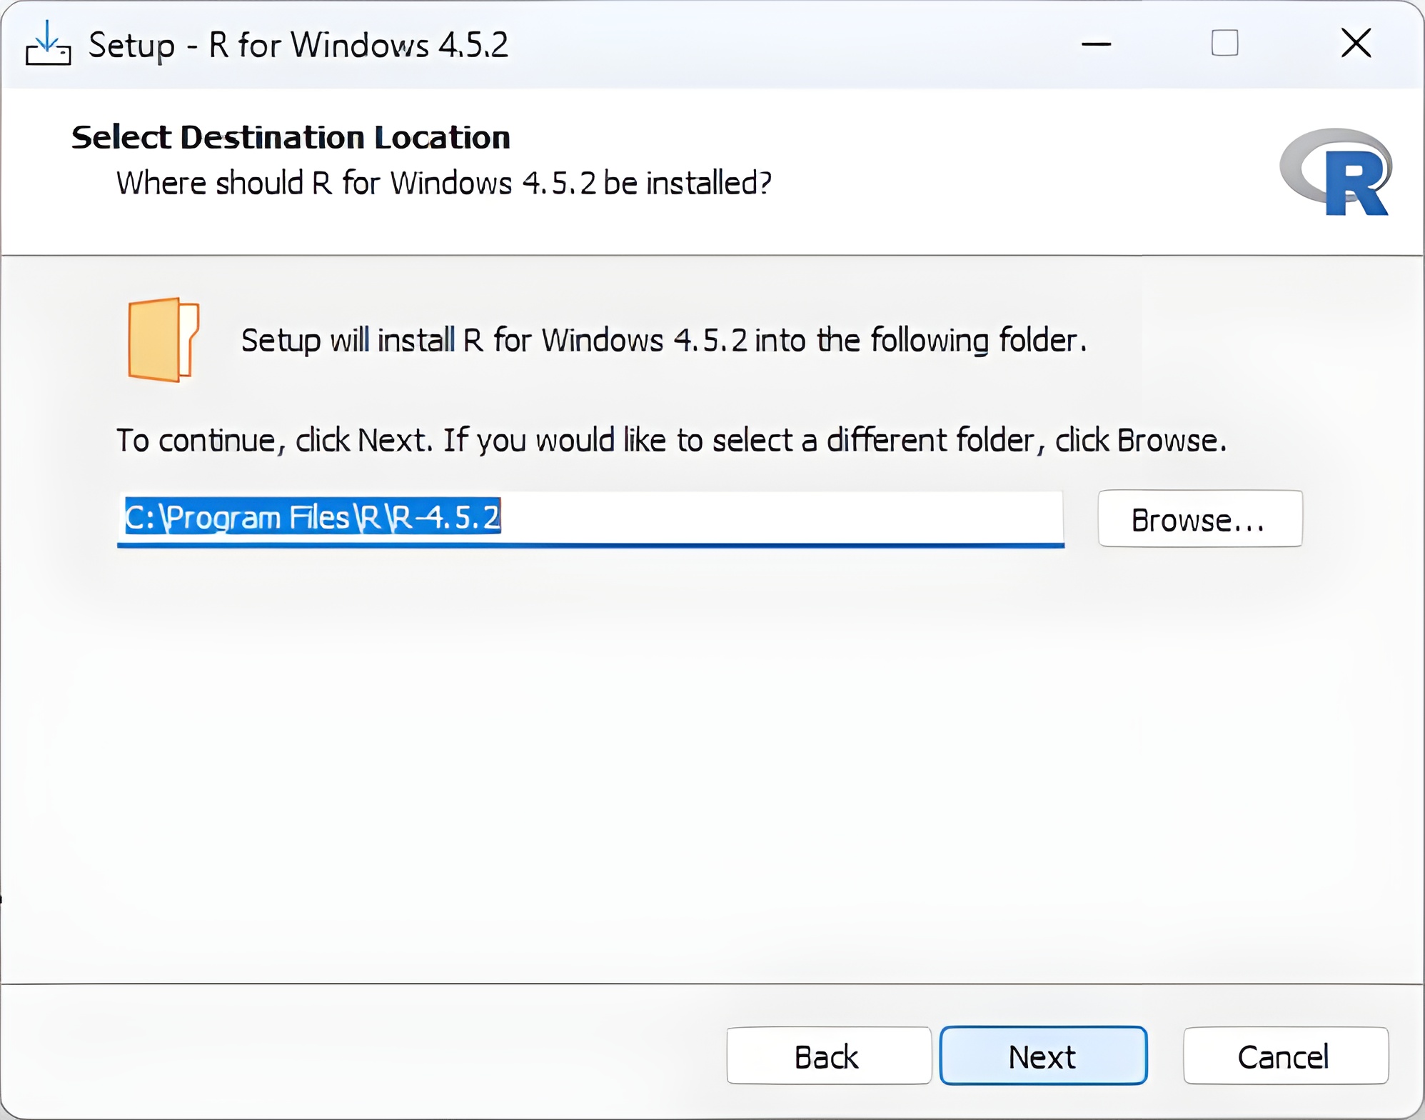Click the R logo in the header
1425x1120 pixels.
(1336, 172)
